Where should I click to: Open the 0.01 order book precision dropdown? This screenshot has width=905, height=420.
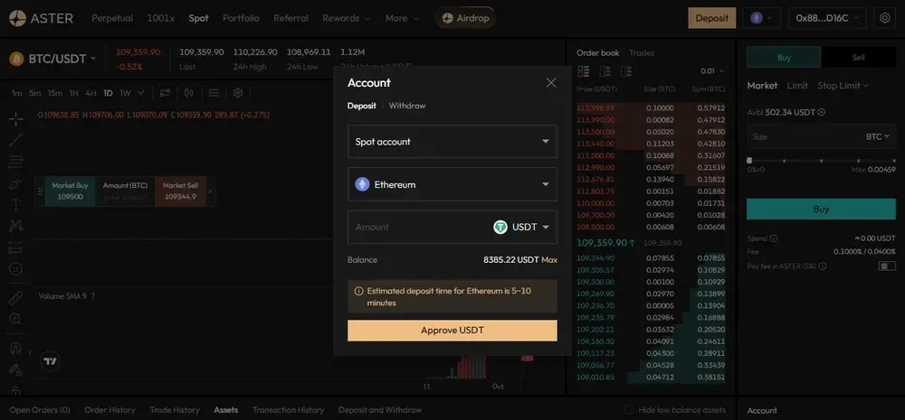[711, 71]
